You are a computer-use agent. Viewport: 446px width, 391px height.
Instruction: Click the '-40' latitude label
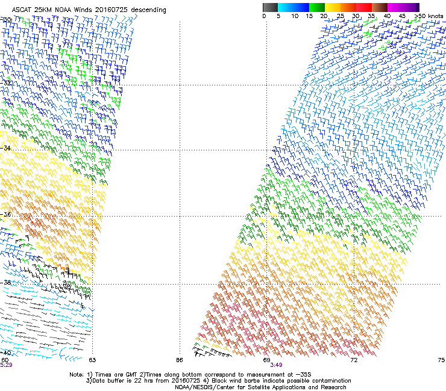[5, 353]
